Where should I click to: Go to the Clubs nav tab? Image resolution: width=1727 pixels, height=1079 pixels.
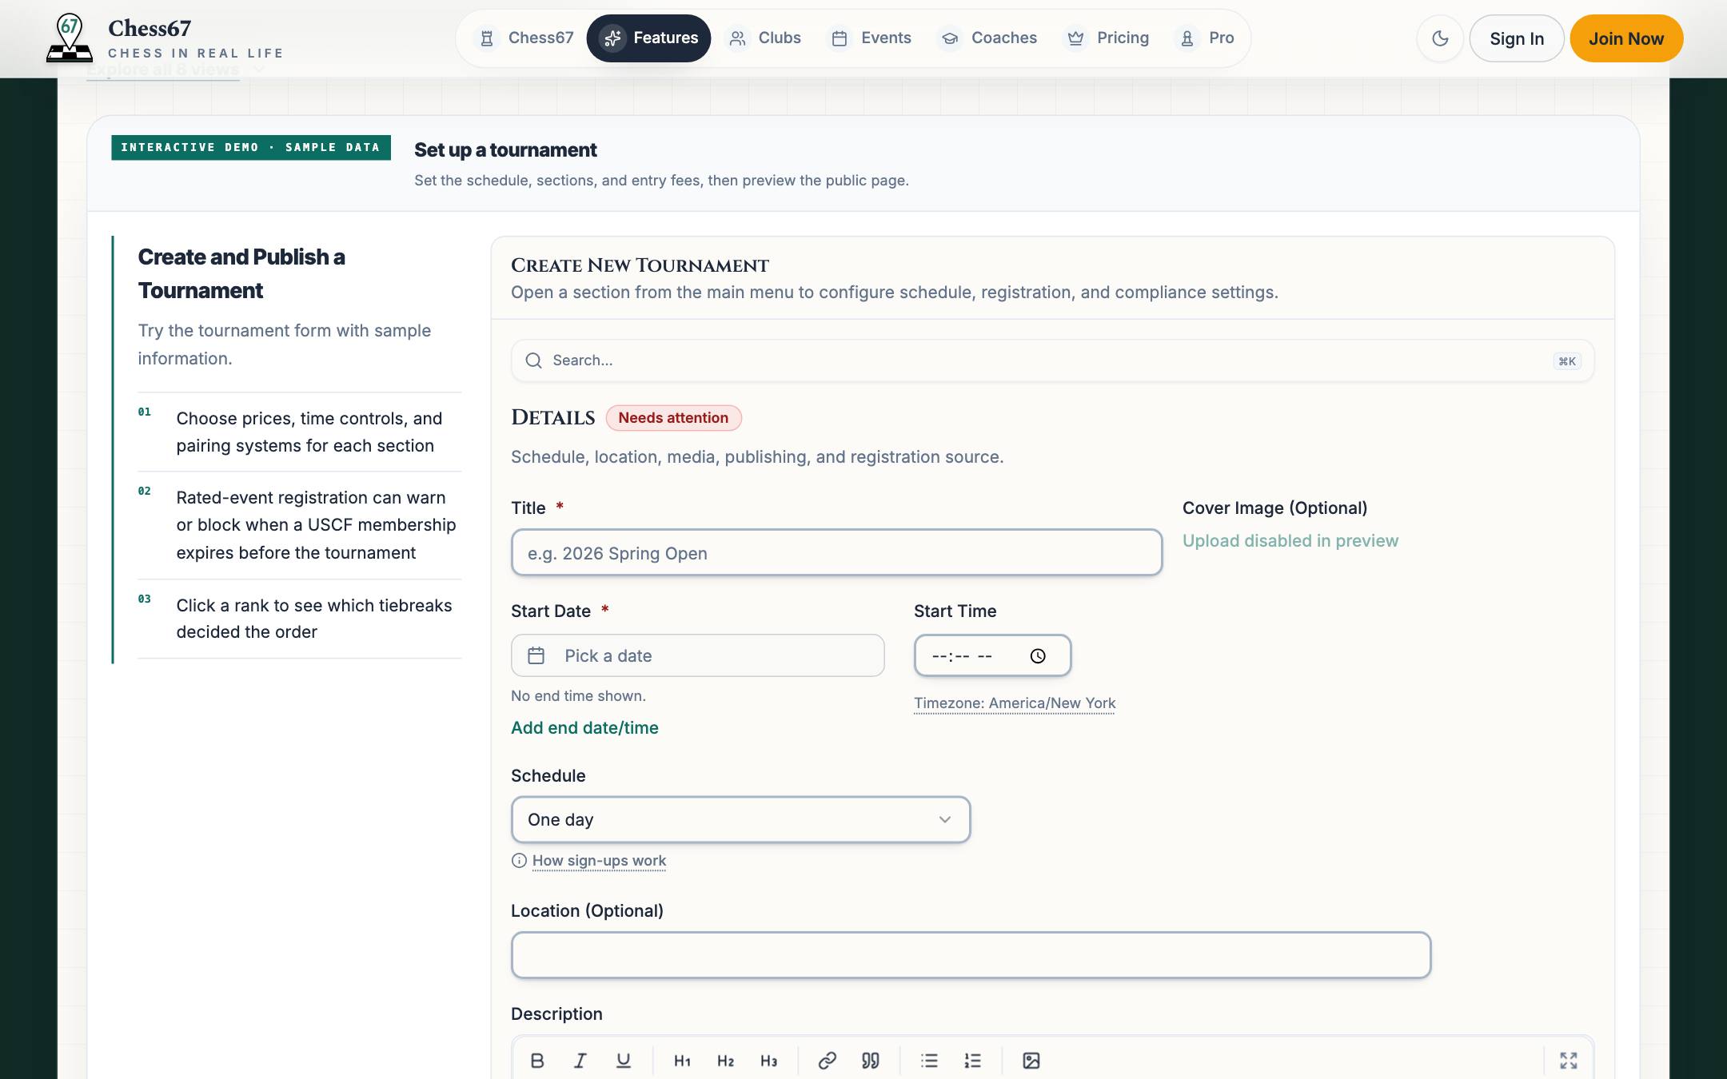click(764, 38)
